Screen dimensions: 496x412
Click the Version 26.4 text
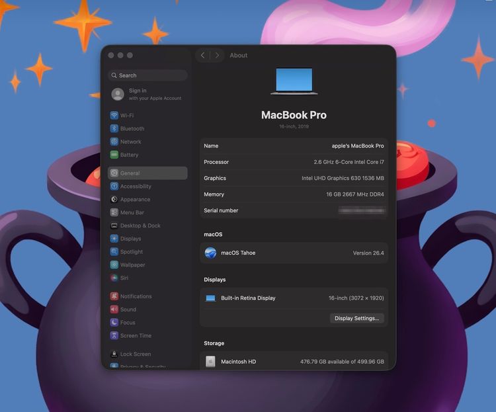point(368,253)
